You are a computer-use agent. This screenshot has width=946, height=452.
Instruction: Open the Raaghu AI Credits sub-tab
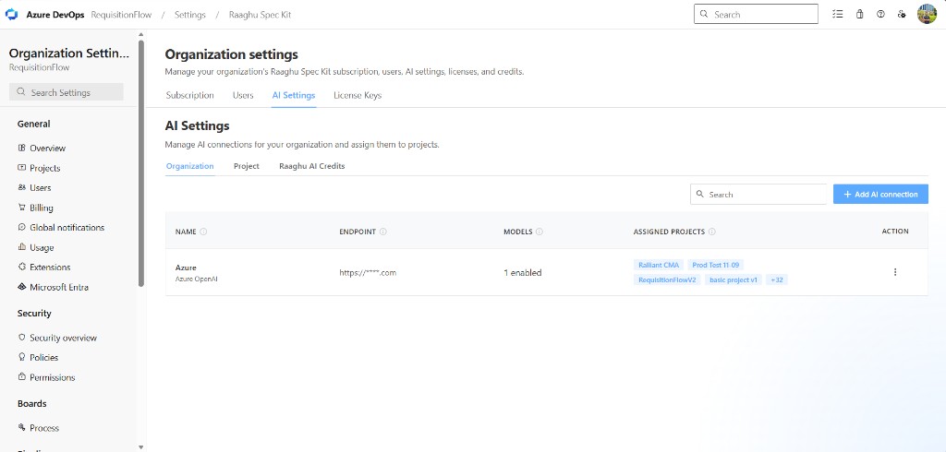pos(312,166)
